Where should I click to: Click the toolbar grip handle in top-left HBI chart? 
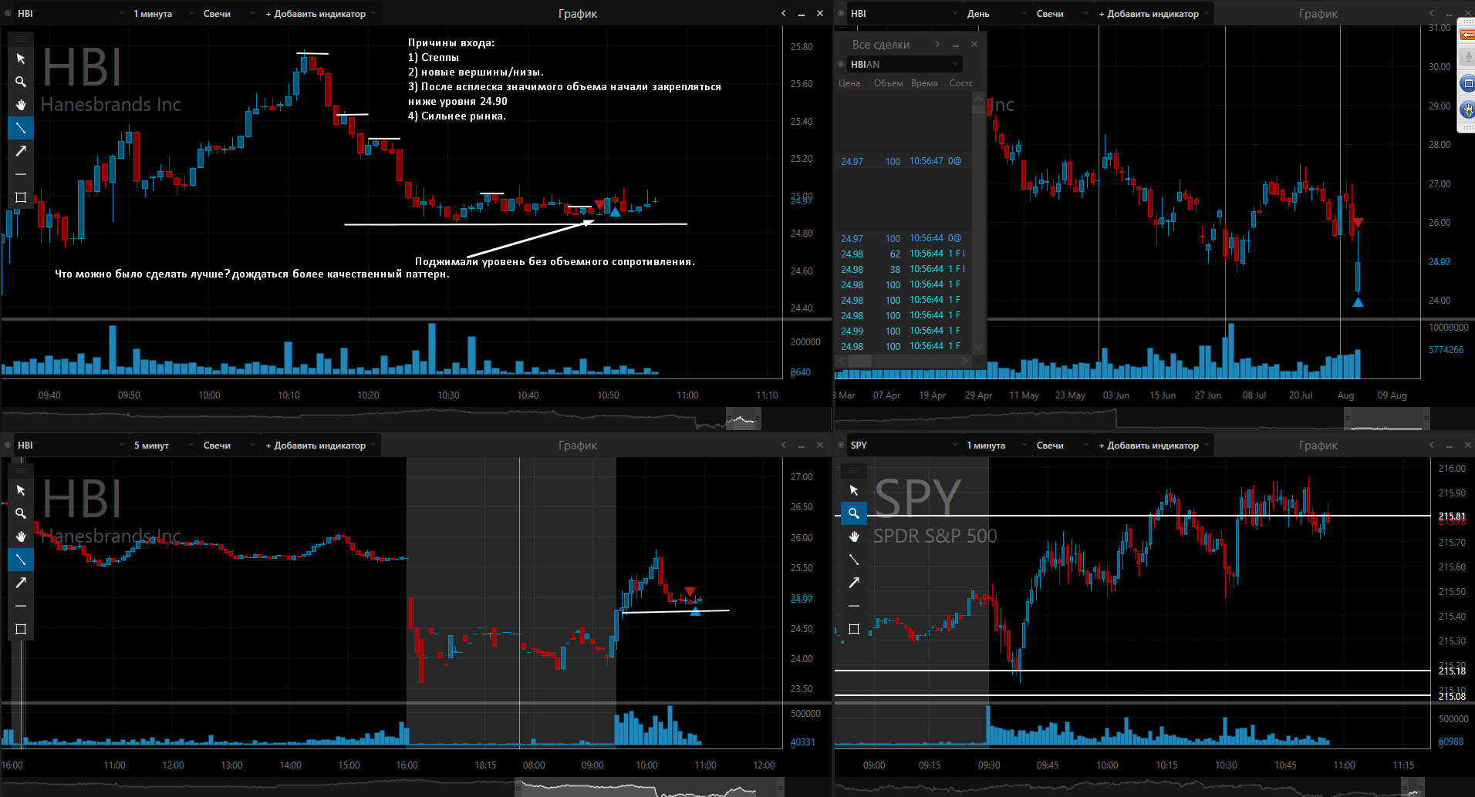click(x=21, y=38)
